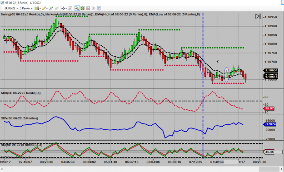Open the Data Series icon
Image resolution: width=284 pixels, height=172 pixels.
tap(83, 8)
